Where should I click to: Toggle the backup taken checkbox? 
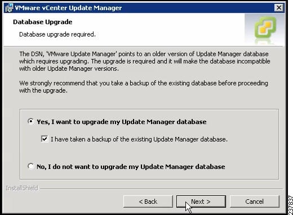(45, 139)
